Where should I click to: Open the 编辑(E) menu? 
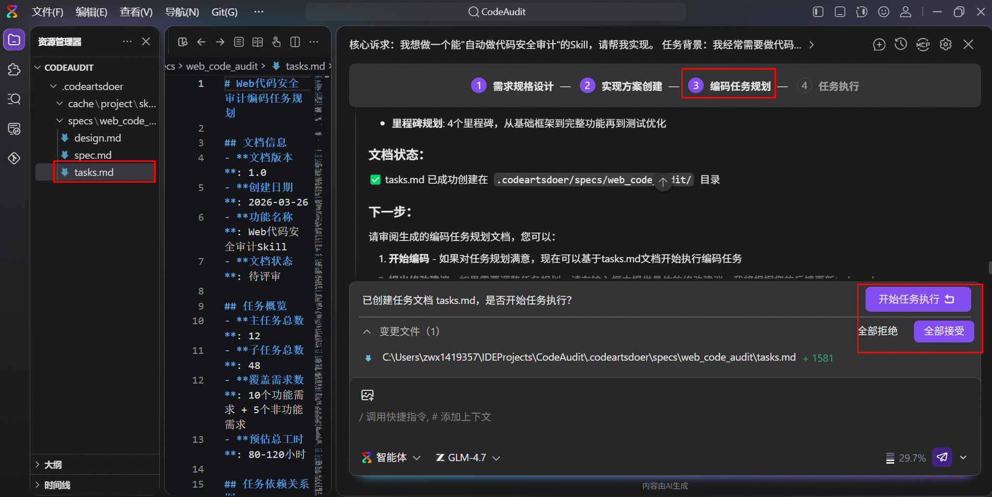(x=91, y=12)
